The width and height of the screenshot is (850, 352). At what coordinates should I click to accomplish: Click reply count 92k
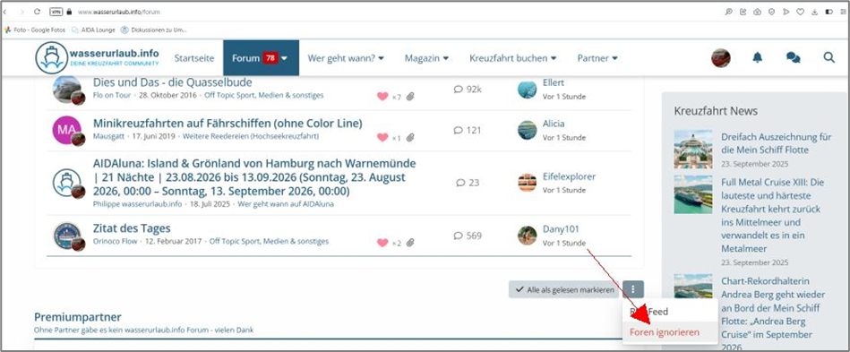click(474, 89)
